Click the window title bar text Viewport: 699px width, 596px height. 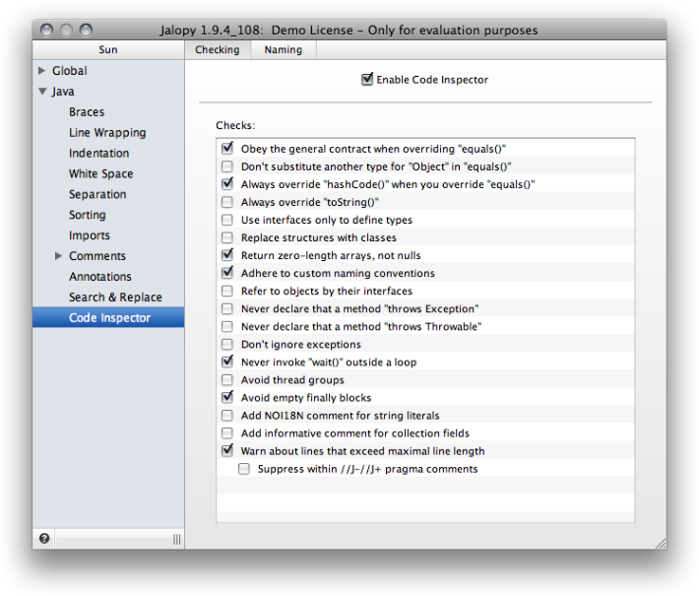(349, 31)
